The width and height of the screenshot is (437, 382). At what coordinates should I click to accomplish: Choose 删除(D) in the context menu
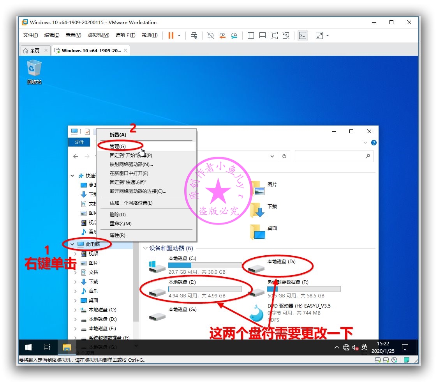pyautogui.click(x=146, y=215)
